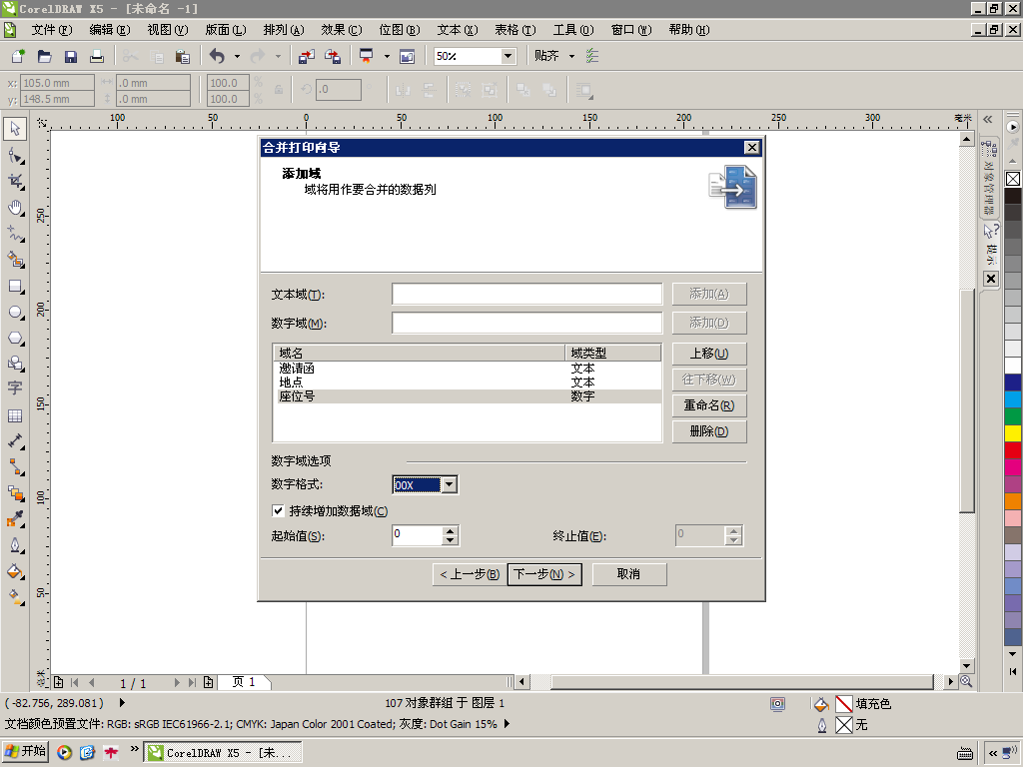Uncheck 持续增加数据域 checkbox
This screenshot has height=767, width=1023.
278,510
